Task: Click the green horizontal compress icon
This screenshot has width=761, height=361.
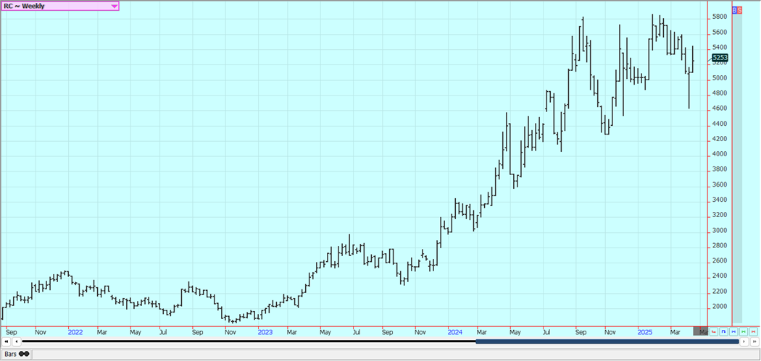Action: (x=744, y=331)
